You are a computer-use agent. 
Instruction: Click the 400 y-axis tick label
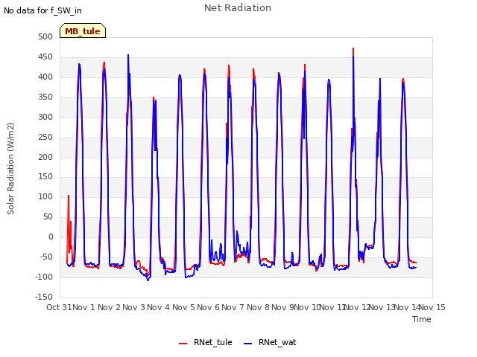pyautogui.click(x=45, y=77)
